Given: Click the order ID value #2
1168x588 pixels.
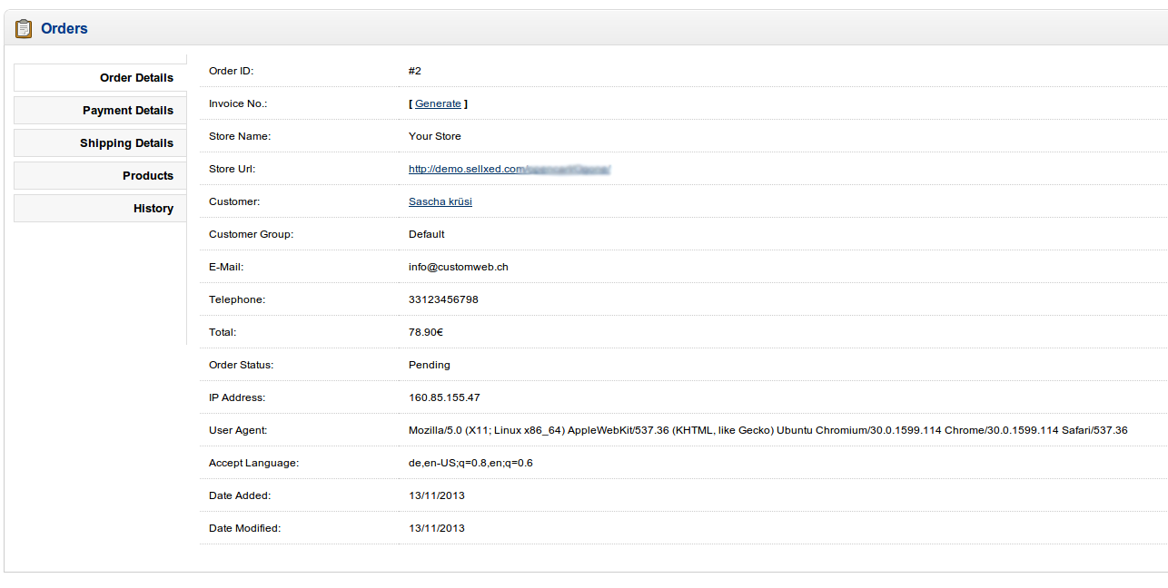Looking at the screenshot, I should pos(415,71).
